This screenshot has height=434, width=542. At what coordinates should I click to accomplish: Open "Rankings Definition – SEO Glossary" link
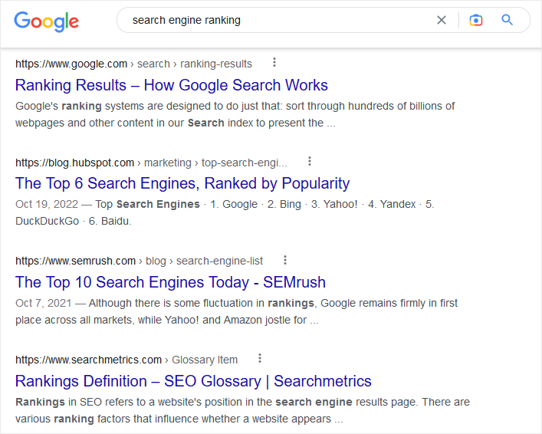[193, 381]
